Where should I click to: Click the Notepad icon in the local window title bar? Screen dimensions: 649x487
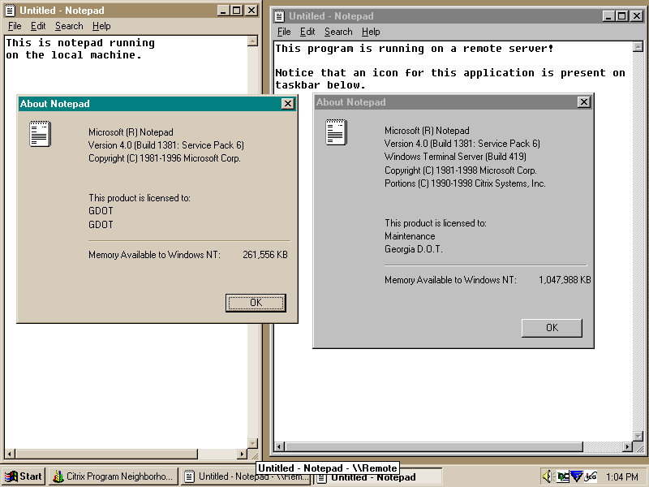(x=8, y=11)
